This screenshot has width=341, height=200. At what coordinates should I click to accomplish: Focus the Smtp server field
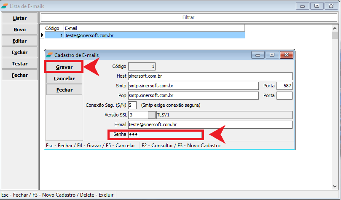pos(193,86)
